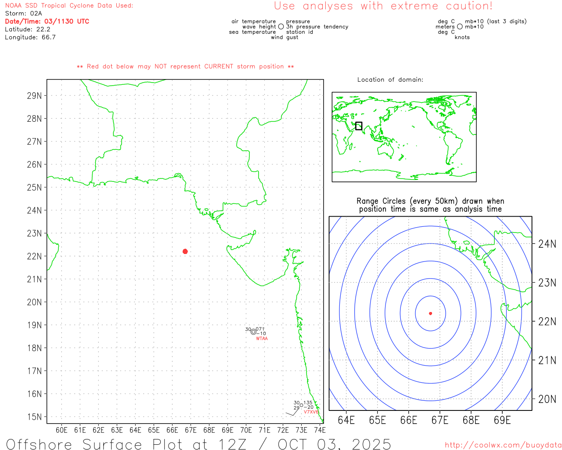Viewport: 562px width, 450px height.
Task: Click the 'Latitude: 22.2' value
Action: click(x=28, y=29)
